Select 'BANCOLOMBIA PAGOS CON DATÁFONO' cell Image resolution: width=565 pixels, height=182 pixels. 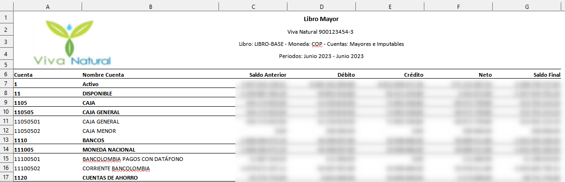(150, 159)
